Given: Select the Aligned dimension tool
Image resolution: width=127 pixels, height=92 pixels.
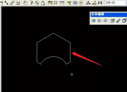Looking at the screenshot, I should (x=6, y=3).
